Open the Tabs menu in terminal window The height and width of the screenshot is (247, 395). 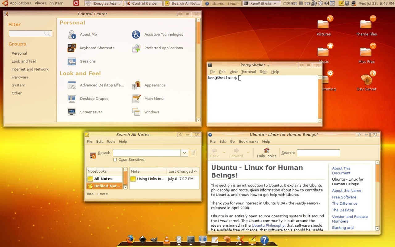tap(264, 72)
